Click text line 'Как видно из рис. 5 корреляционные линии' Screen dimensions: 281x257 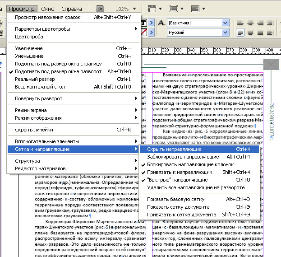point(213,131)
